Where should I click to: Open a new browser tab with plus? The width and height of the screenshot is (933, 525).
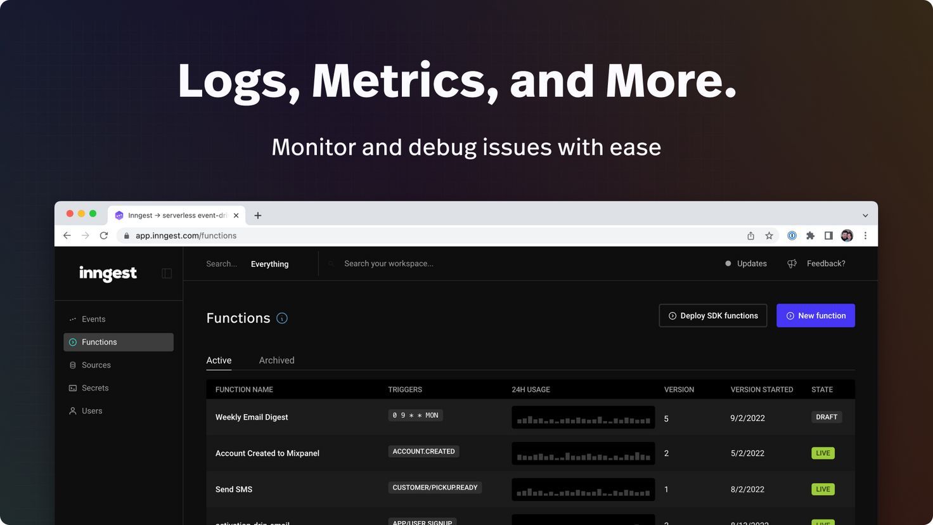click(x=258, y=216)
